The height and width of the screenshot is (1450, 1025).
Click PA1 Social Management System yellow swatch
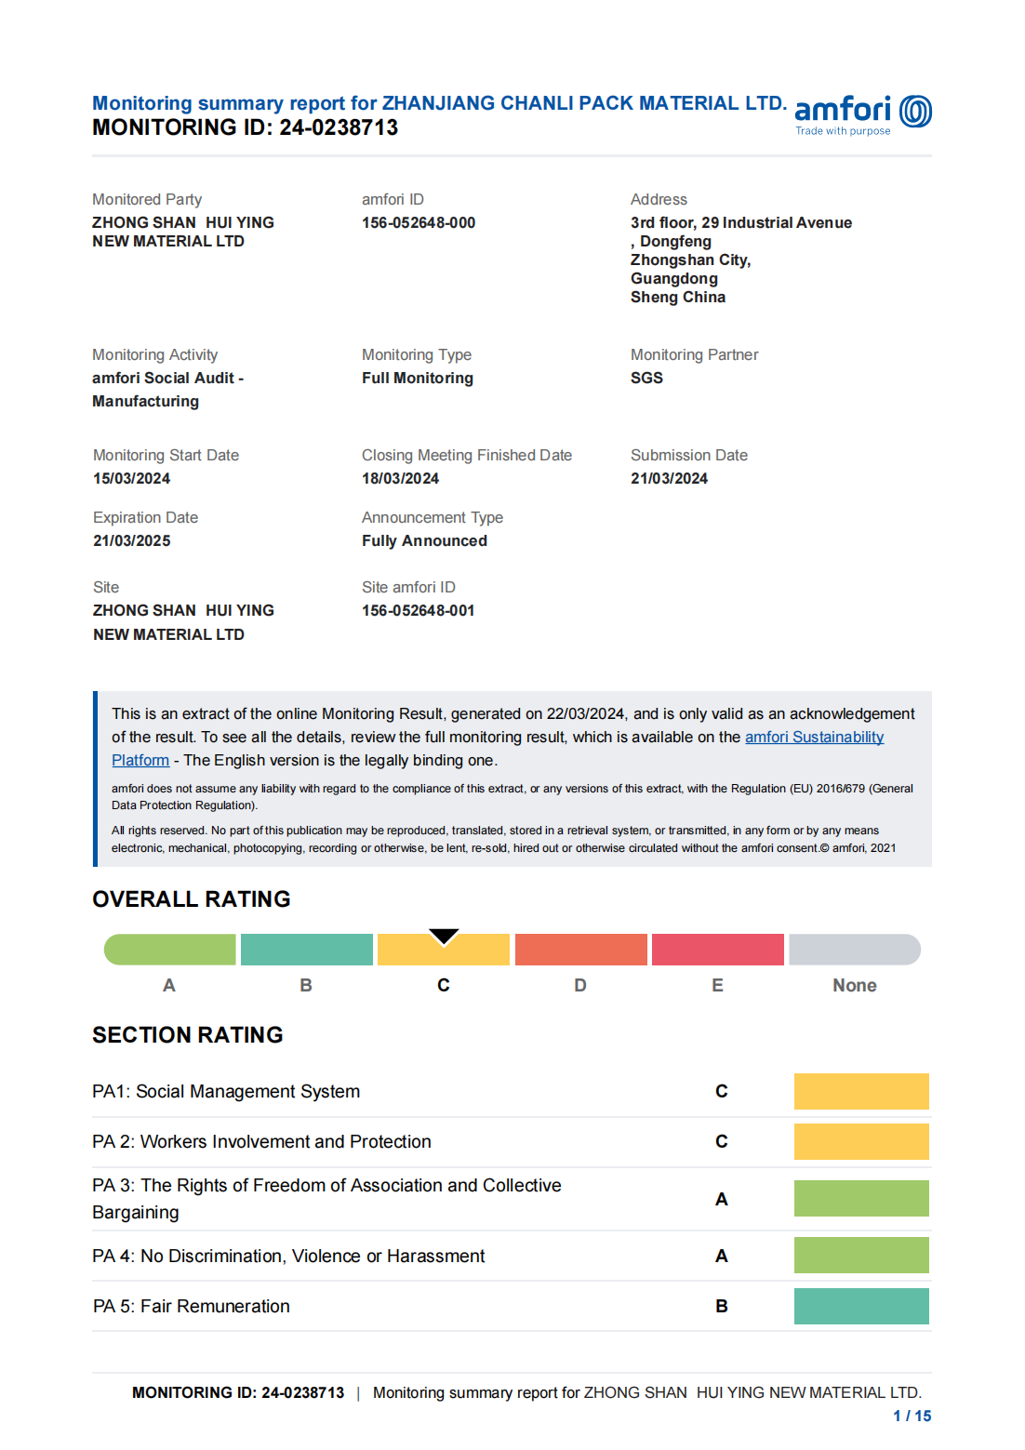click(861, 1091)
